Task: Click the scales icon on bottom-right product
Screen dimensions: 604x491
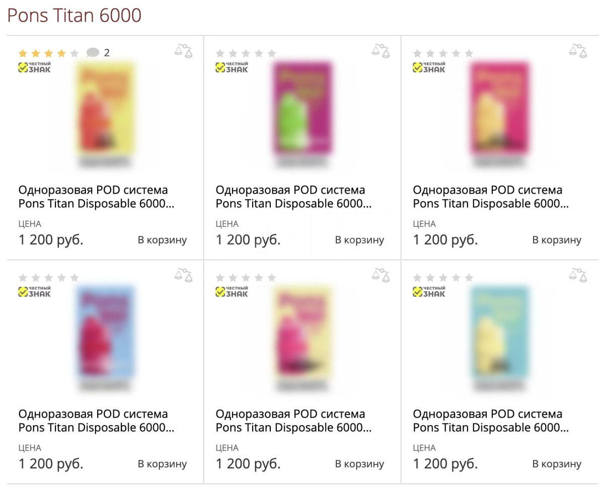Action: [x=579, y=276]
